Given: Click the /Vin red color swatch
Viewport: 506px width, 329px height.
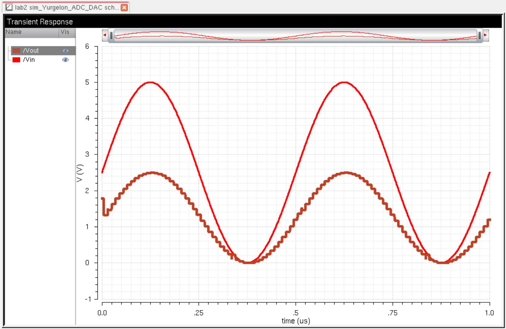Looking at the screenshot, I should click(x=16, y=60).
